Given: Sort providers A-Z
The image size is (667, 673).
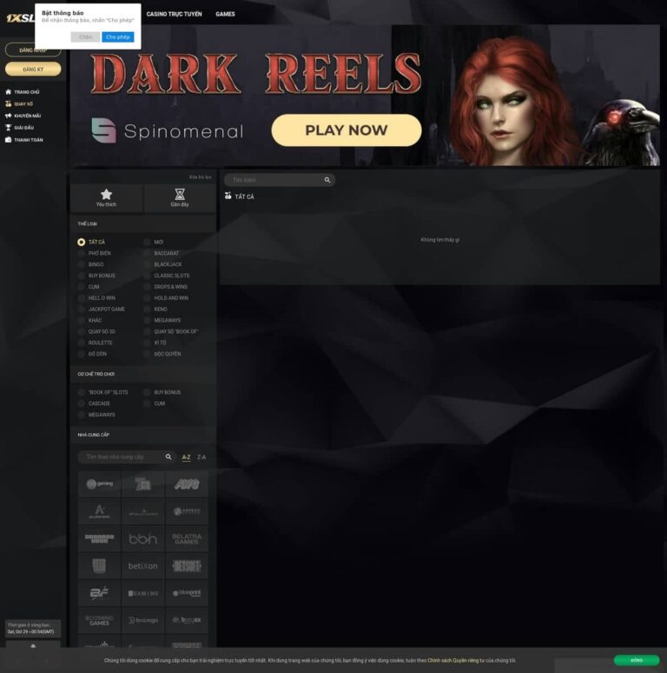Looking at the screenshot, I should click(186, 457).
